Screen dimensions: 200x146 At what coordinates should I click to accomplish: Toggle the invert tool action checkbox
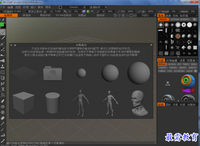click(x=27, y=11)
